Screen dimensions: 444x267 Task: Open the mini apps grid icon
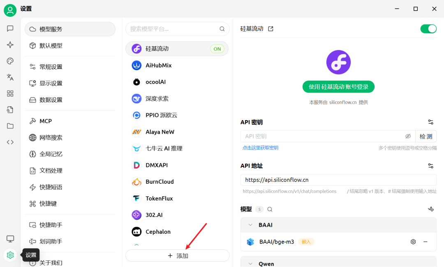(10, 94)
